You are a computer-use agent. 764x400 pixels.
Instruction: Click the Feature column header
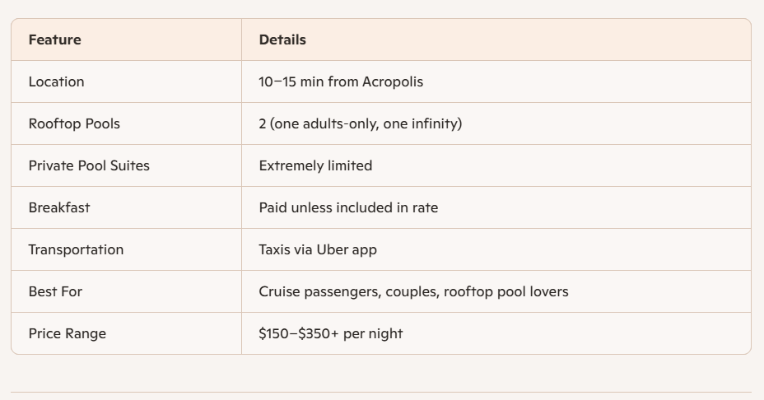54,40
